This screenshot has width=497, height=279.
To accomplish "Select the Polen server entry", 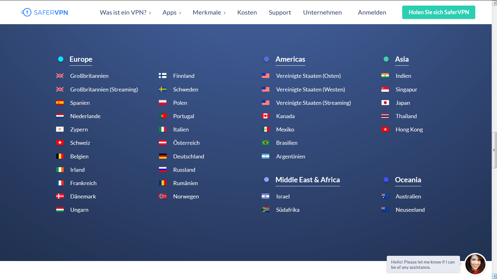I will click(180, 103).
